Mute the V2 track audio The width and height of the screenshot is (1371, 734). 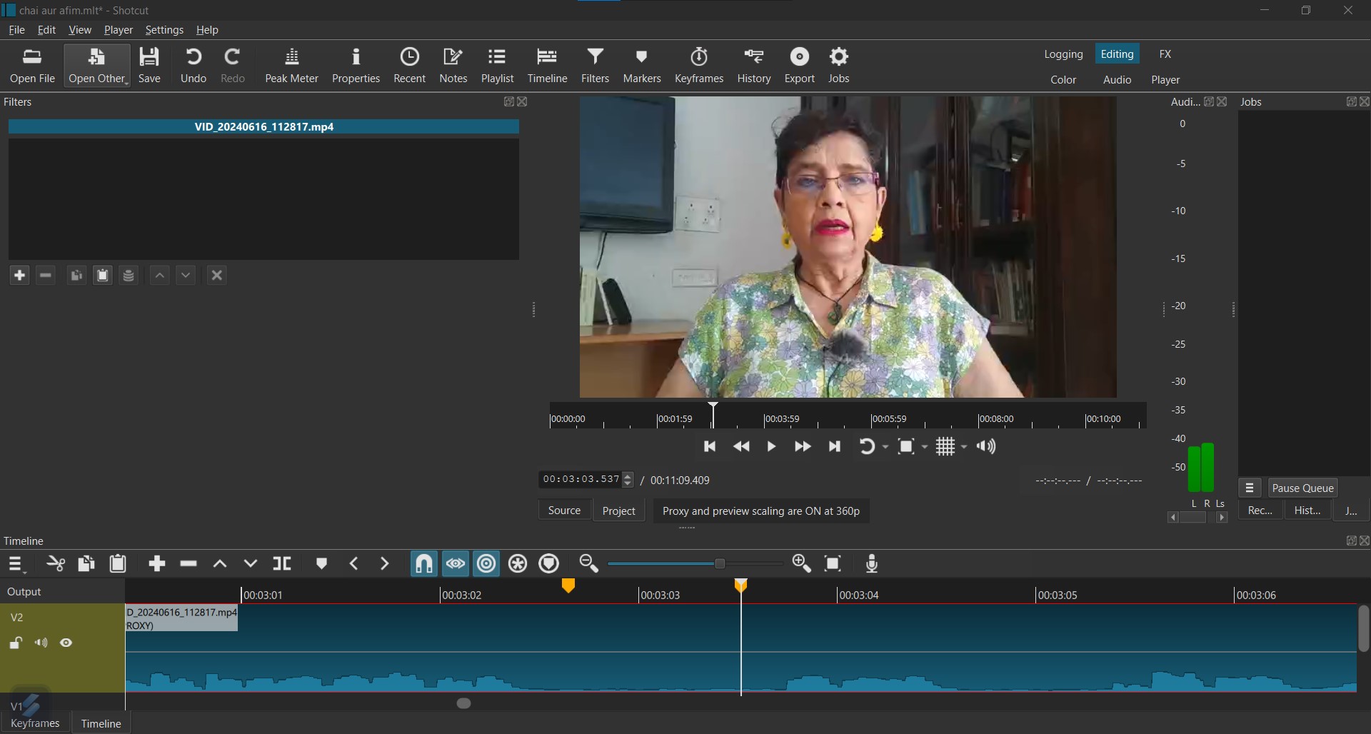tap(41, 643)
